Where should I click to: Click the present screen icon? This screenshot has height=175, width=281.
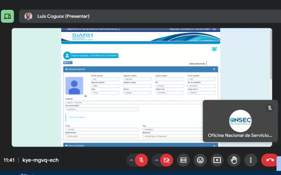coord(217,160)
